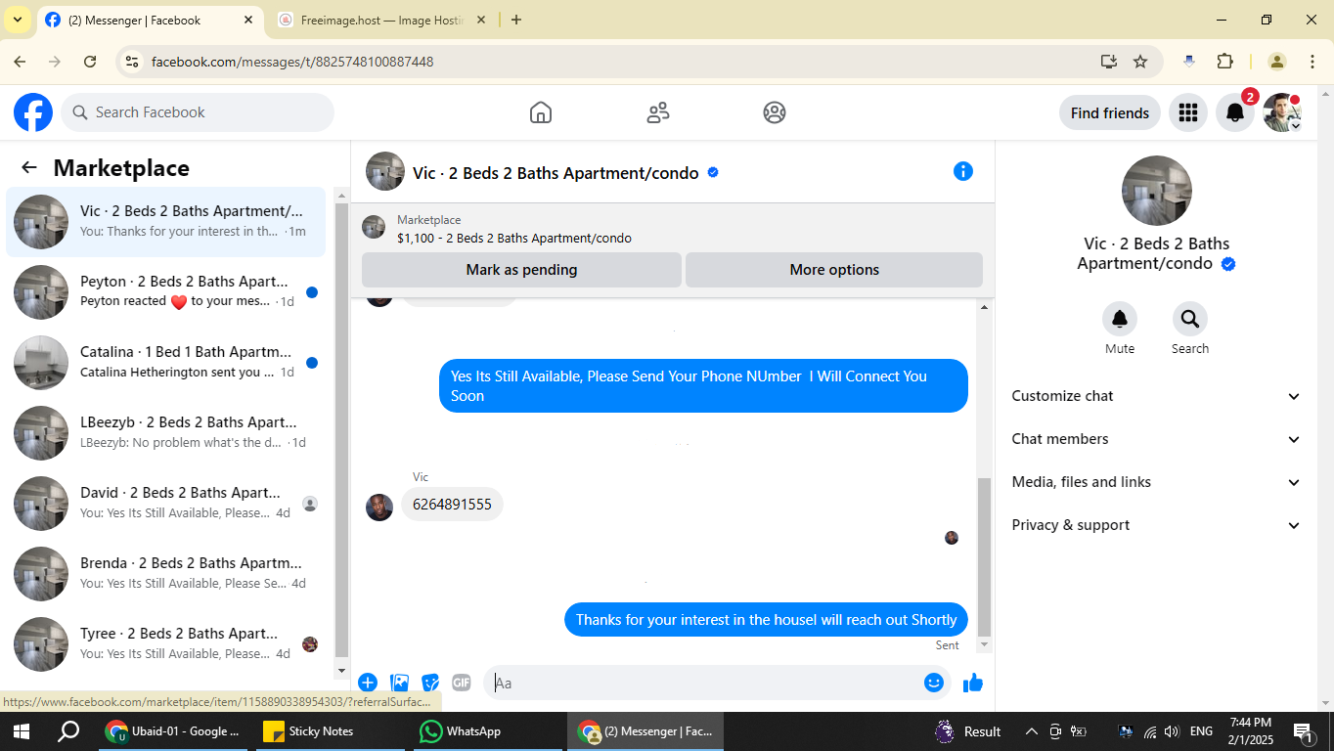Viewport: 1334px width, 751px height.
Task: Click the More options button
Action: point(834,270)
